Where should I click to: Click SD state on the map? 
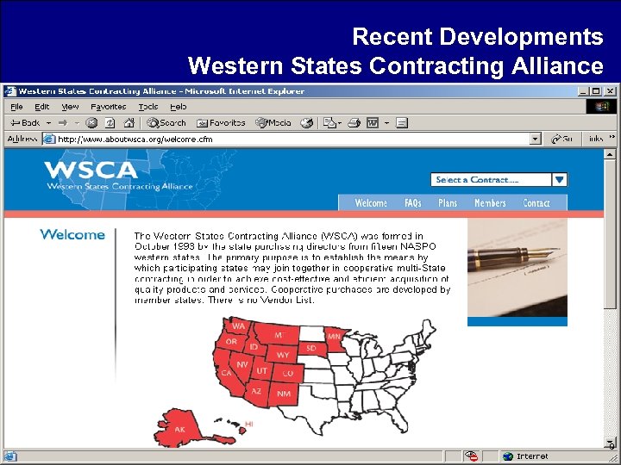pyautogui.click(x=311, y=348)
